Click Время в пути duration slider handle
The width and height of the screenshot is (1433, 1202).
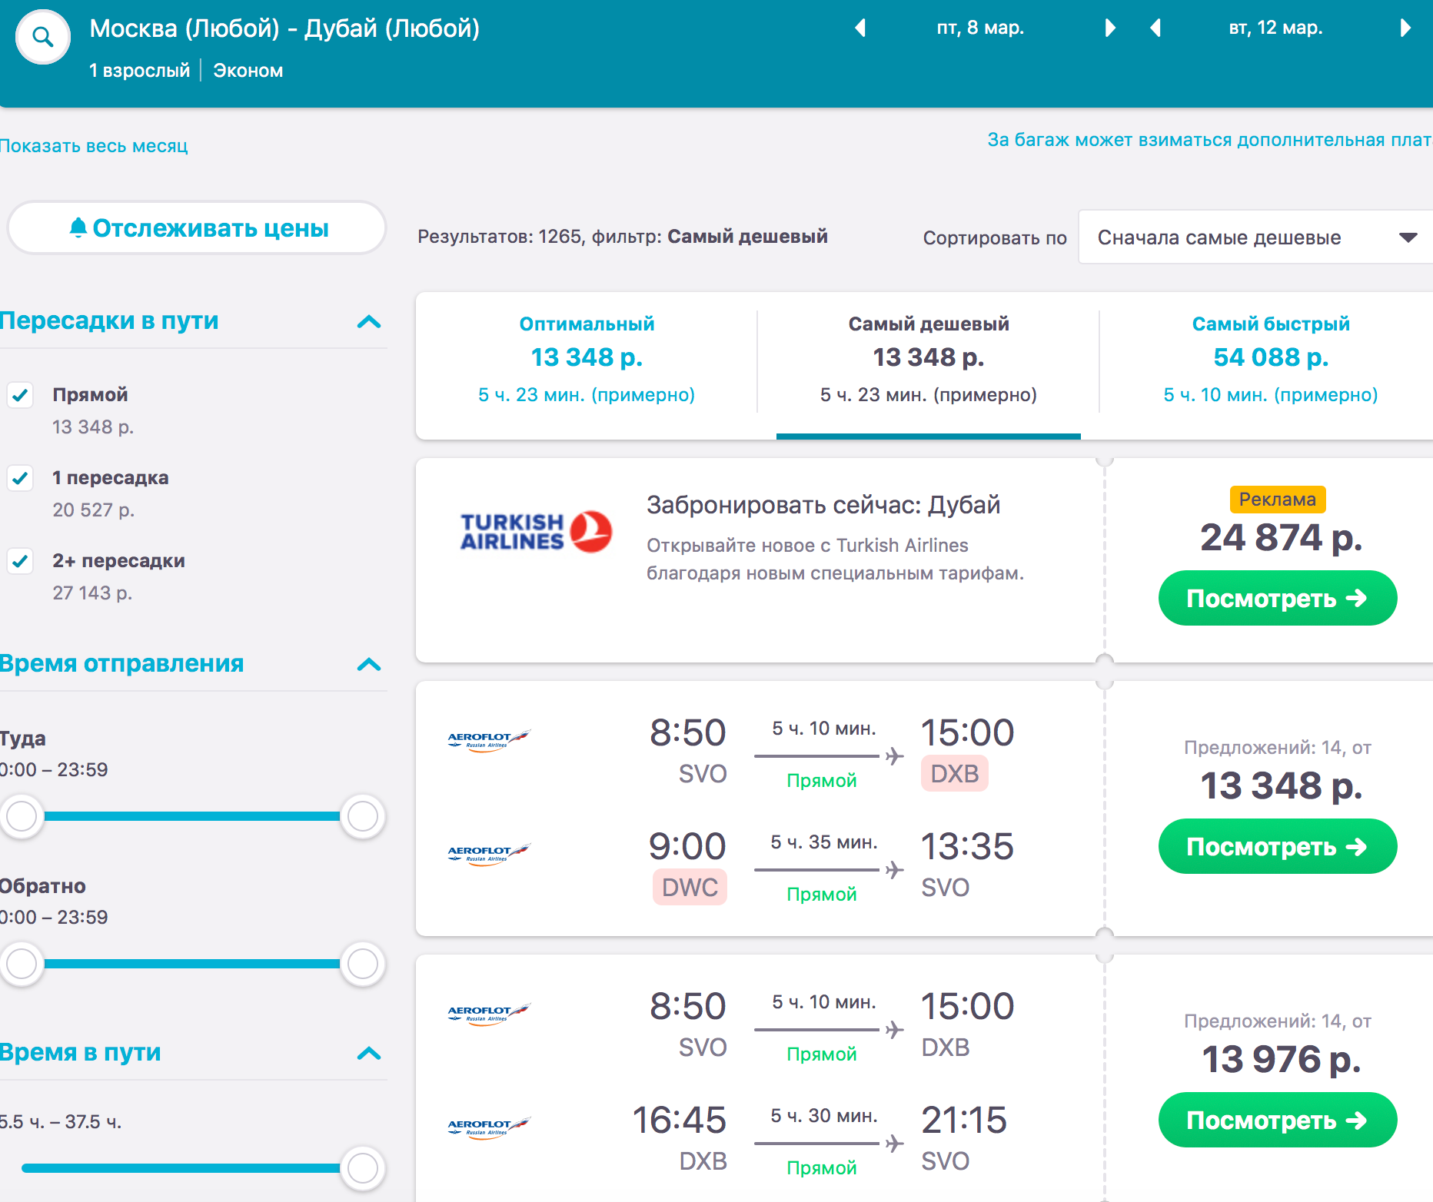coord(363,1168)
